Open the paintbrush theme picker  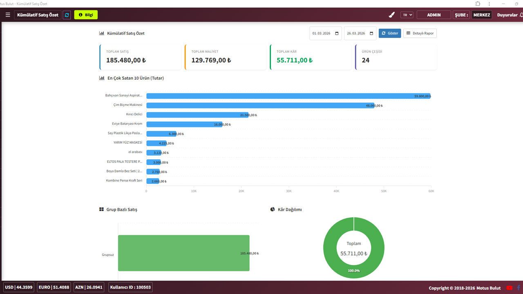(391, 15)
